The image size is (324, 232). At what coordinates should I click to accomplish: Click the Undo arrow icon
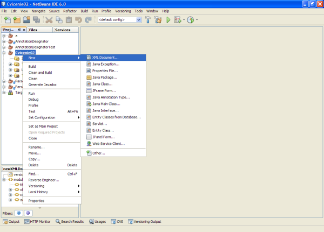(78, 20)
